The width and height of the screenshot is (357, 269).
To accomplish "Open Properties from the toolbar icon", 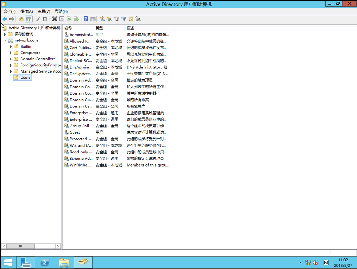I will pos(62,19).
